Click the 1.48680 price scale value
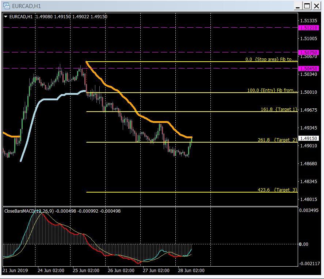 click(309, 163)
